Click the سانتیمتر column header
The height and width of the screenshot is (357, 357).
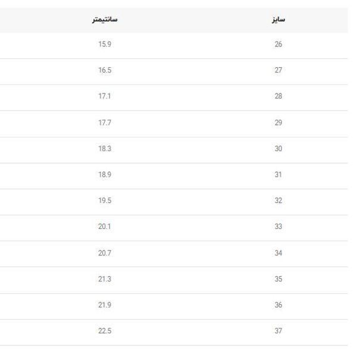pyautogui.click(x=105, y=20)
